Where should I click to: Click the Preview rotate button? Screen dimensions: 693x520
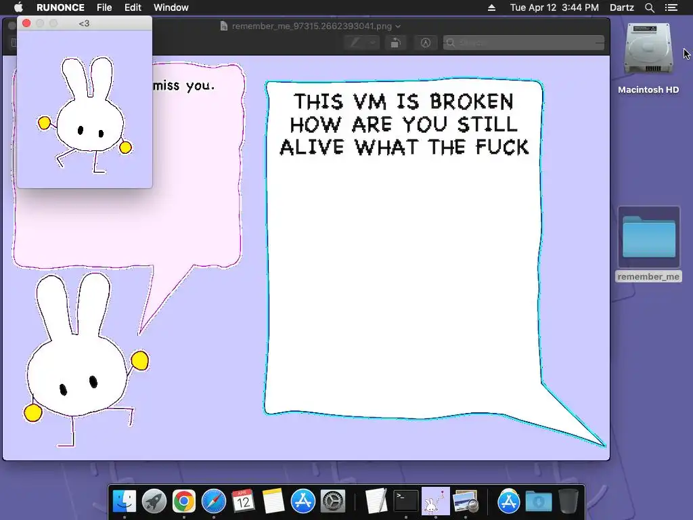tap(395, 43)
